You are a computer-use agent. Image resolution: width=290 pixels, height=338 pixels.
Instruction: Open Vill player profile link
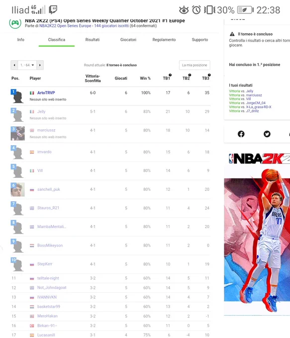point(40,170)
